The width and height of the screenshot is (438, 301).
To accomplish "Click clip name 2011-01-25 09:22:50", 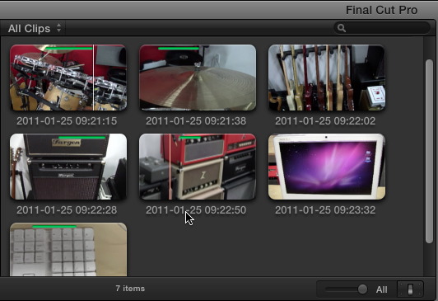I will tap(196, 209).
